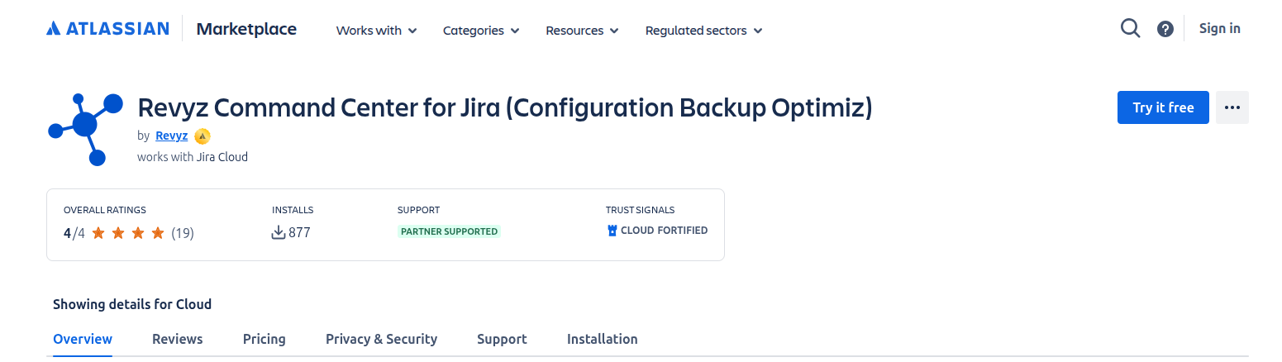Screen dimensions: 1282x362
Task: Click the gold partner badge beside Revyz
Action: [203, 136]
